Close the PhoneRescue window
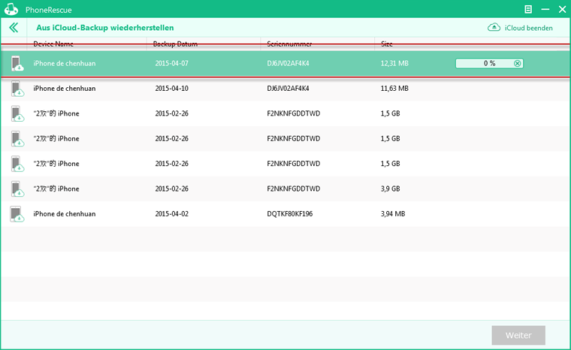Screen dimensions: 571x350 point(562,10)
